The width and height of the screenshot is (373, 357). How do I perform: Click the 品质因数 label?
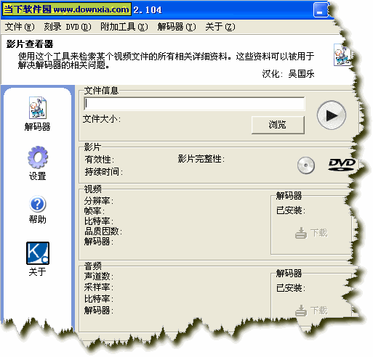click(x=103, y=231)
